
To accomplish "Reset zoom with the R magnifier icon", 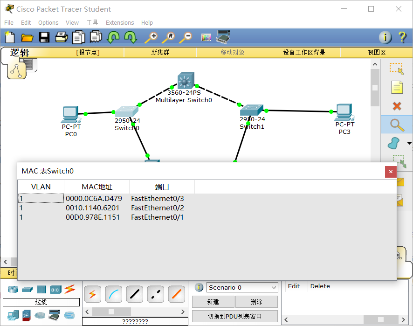I will pyautogui.click(x=169, y=37).
